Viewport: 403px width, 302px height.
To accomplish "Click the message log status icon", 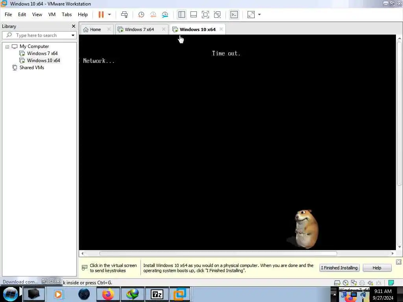I will pos(391,283).
